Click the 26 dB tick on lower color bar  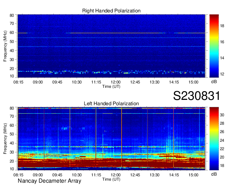pos(222,132)
